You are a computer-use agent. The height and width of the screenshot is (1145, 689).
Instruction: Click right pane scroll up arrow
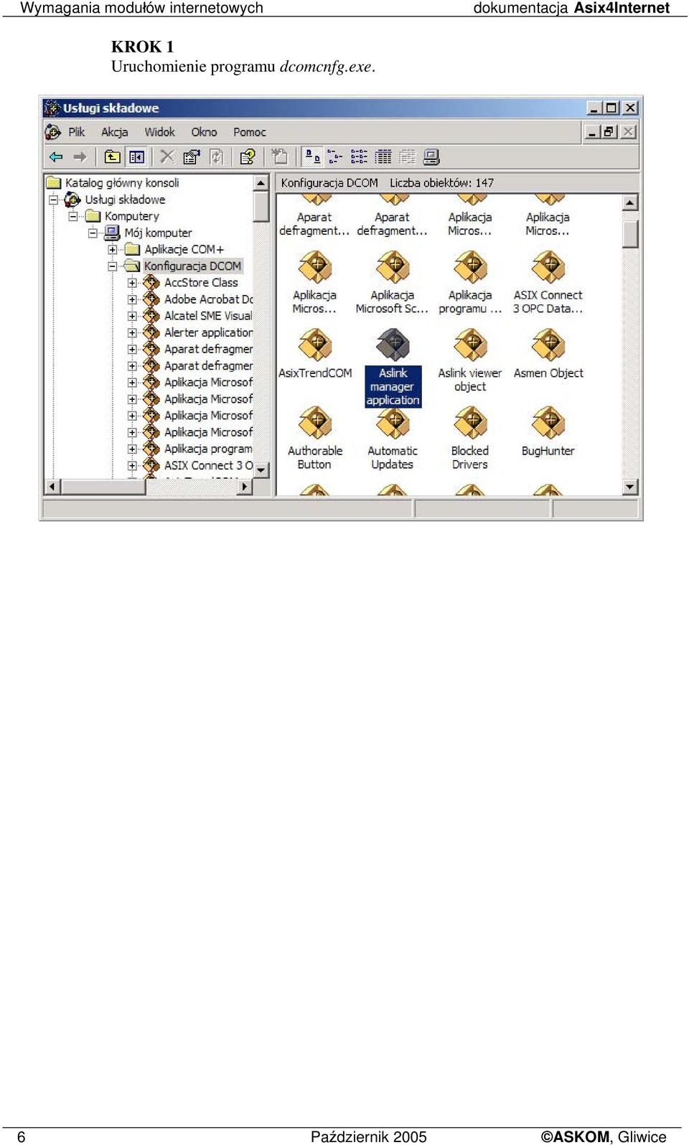click(x=630, y=203)
